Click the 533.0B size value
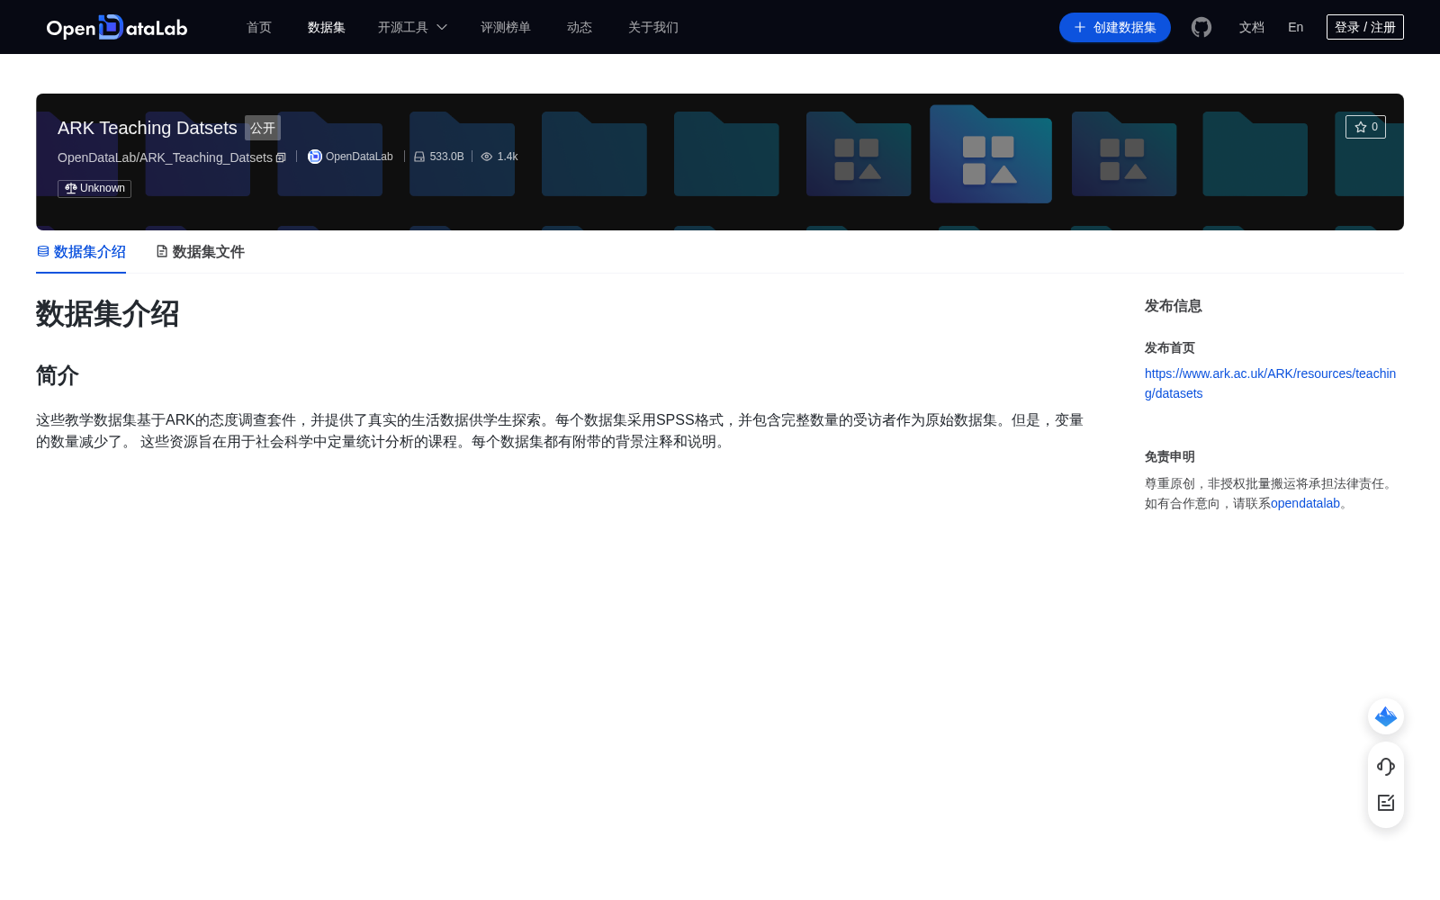This screenshot has width=1440, height=900. pos(446,157)
